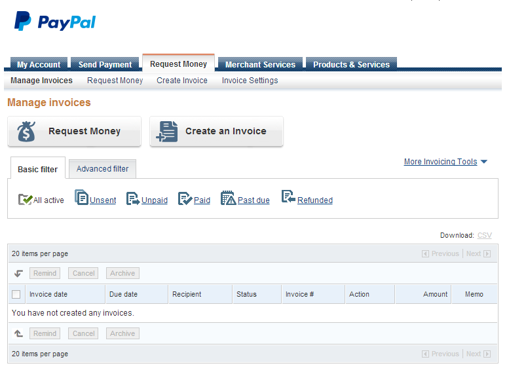Click the bottom Previous page arrow icon
The width and height of the screenshot is (509, 372).
tap(425, 354)
